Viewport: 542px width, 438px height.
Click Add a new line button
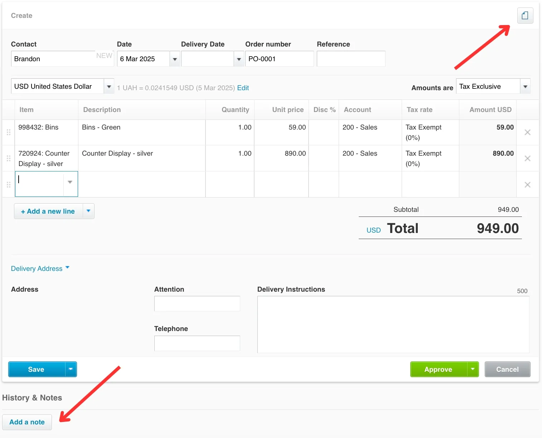(x=48, y=211)
